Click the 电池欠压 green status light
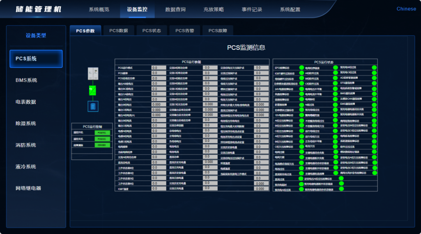 tap(335, 147)
